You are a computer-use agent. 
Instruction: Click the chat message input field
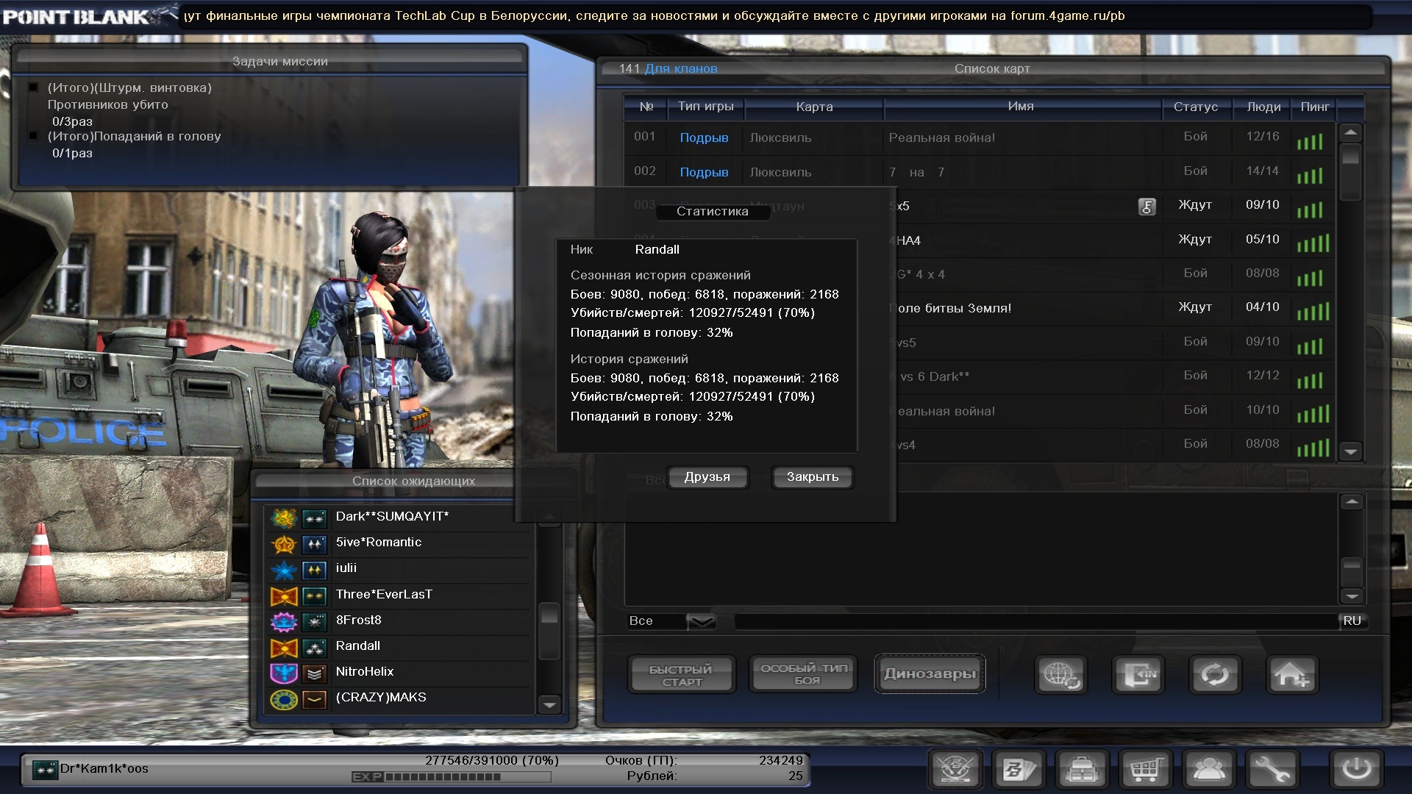[x=1035, y=622]
